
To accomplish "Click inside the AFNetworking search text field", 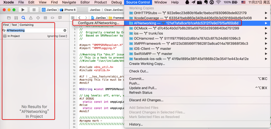I will click(x=34, y=30).
